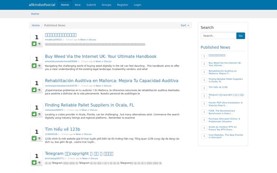Open sidebar link 'Finding Reliable Pallet Suppliers'

click(226, 80)
